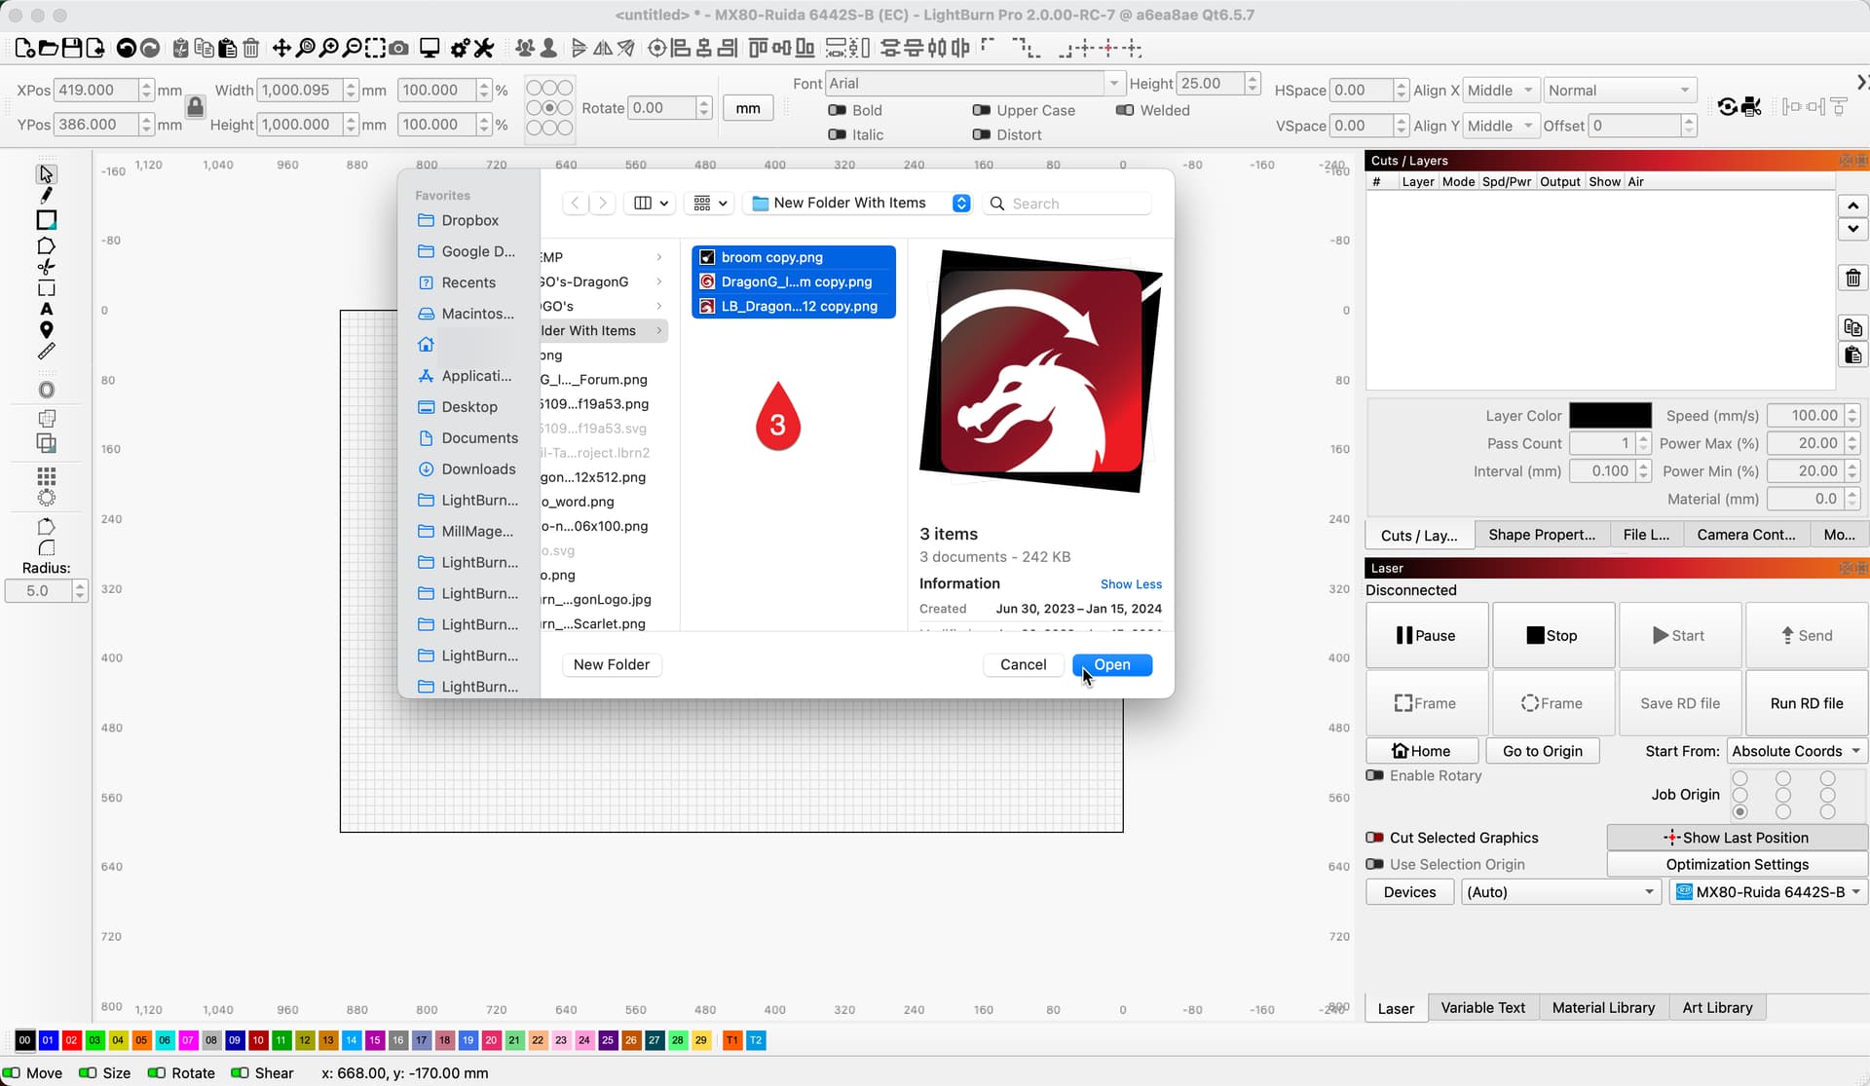The image size is (1870, 1086).
Task: Click the toolbar Delete trash icon
Action: point(251,48)
